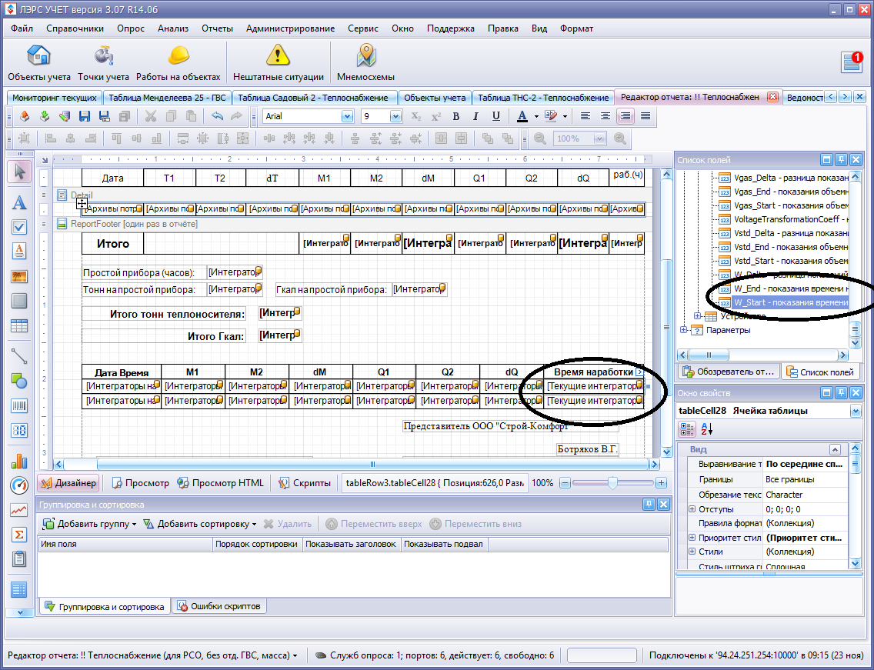Image resolution: width=874 pixels, height=670 pixels.
Task: Expand the Стили property
Action: pos(692,552)
